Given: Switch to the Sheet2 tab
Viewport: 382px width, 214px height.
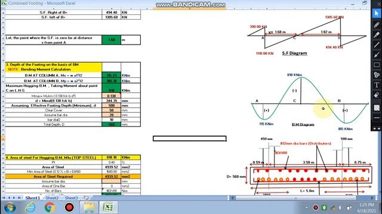Looking at the screenshot, I should (52, 198).
